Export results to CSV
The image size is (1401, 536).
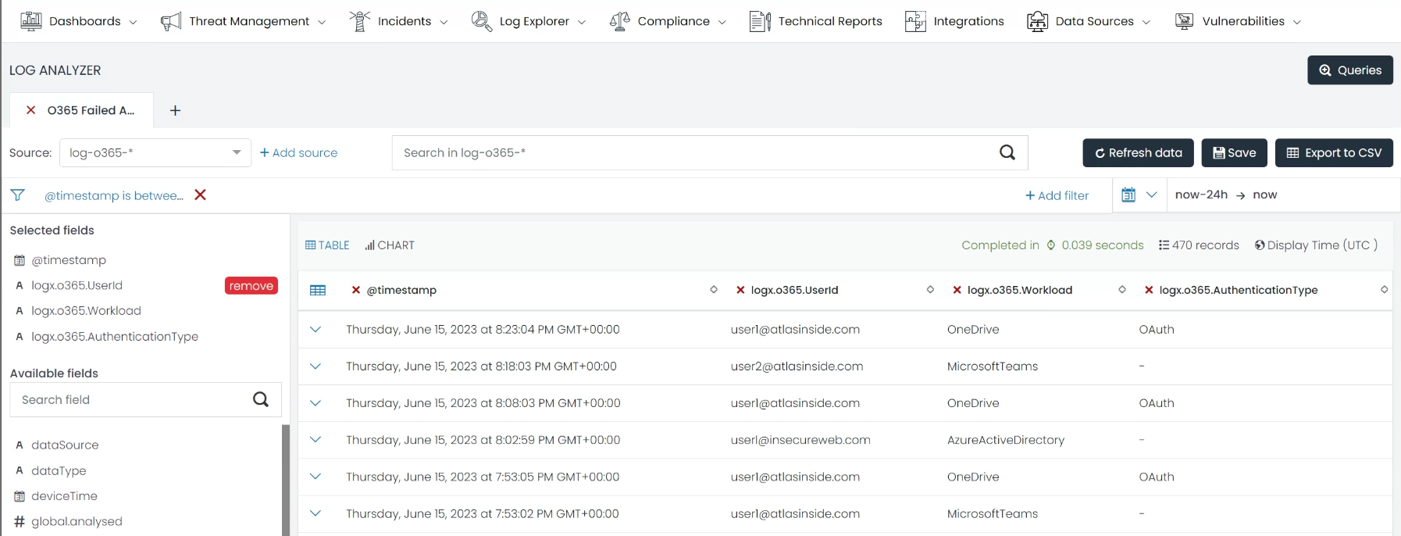point(1334,153)
